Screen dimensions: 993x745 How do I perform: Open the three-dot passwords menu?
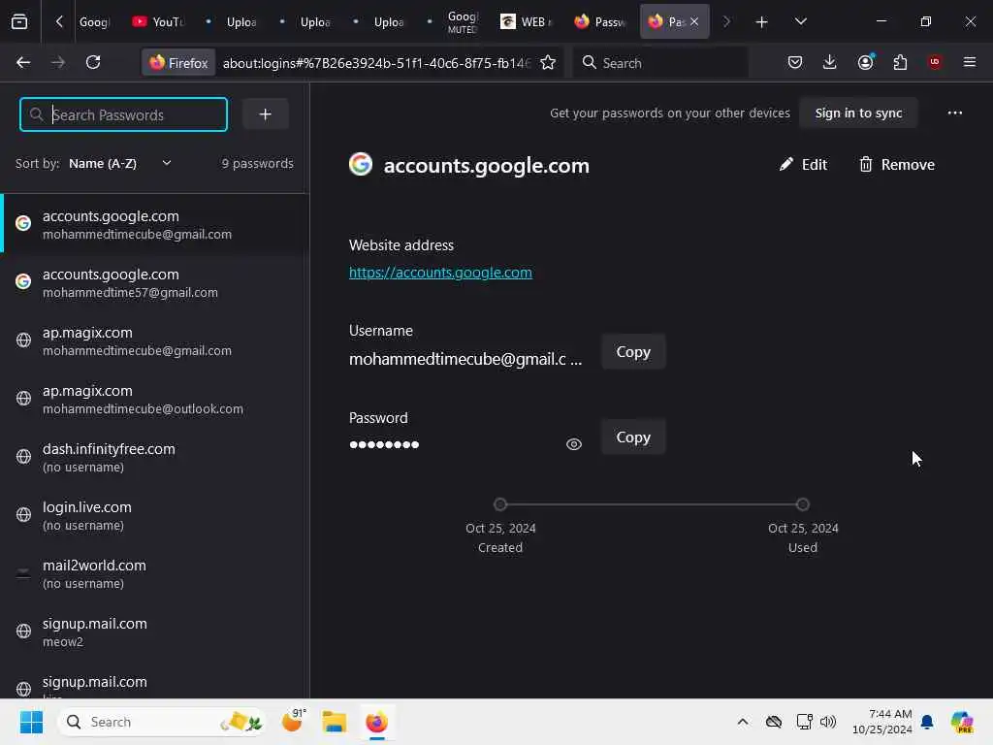pyautogui.click(x=954, y=113)
